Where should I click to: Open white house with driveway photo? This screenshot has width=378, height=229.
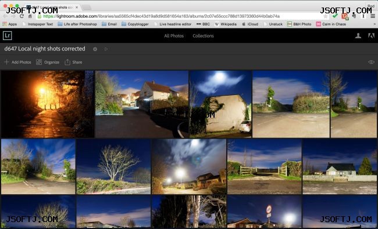point(142,104)
